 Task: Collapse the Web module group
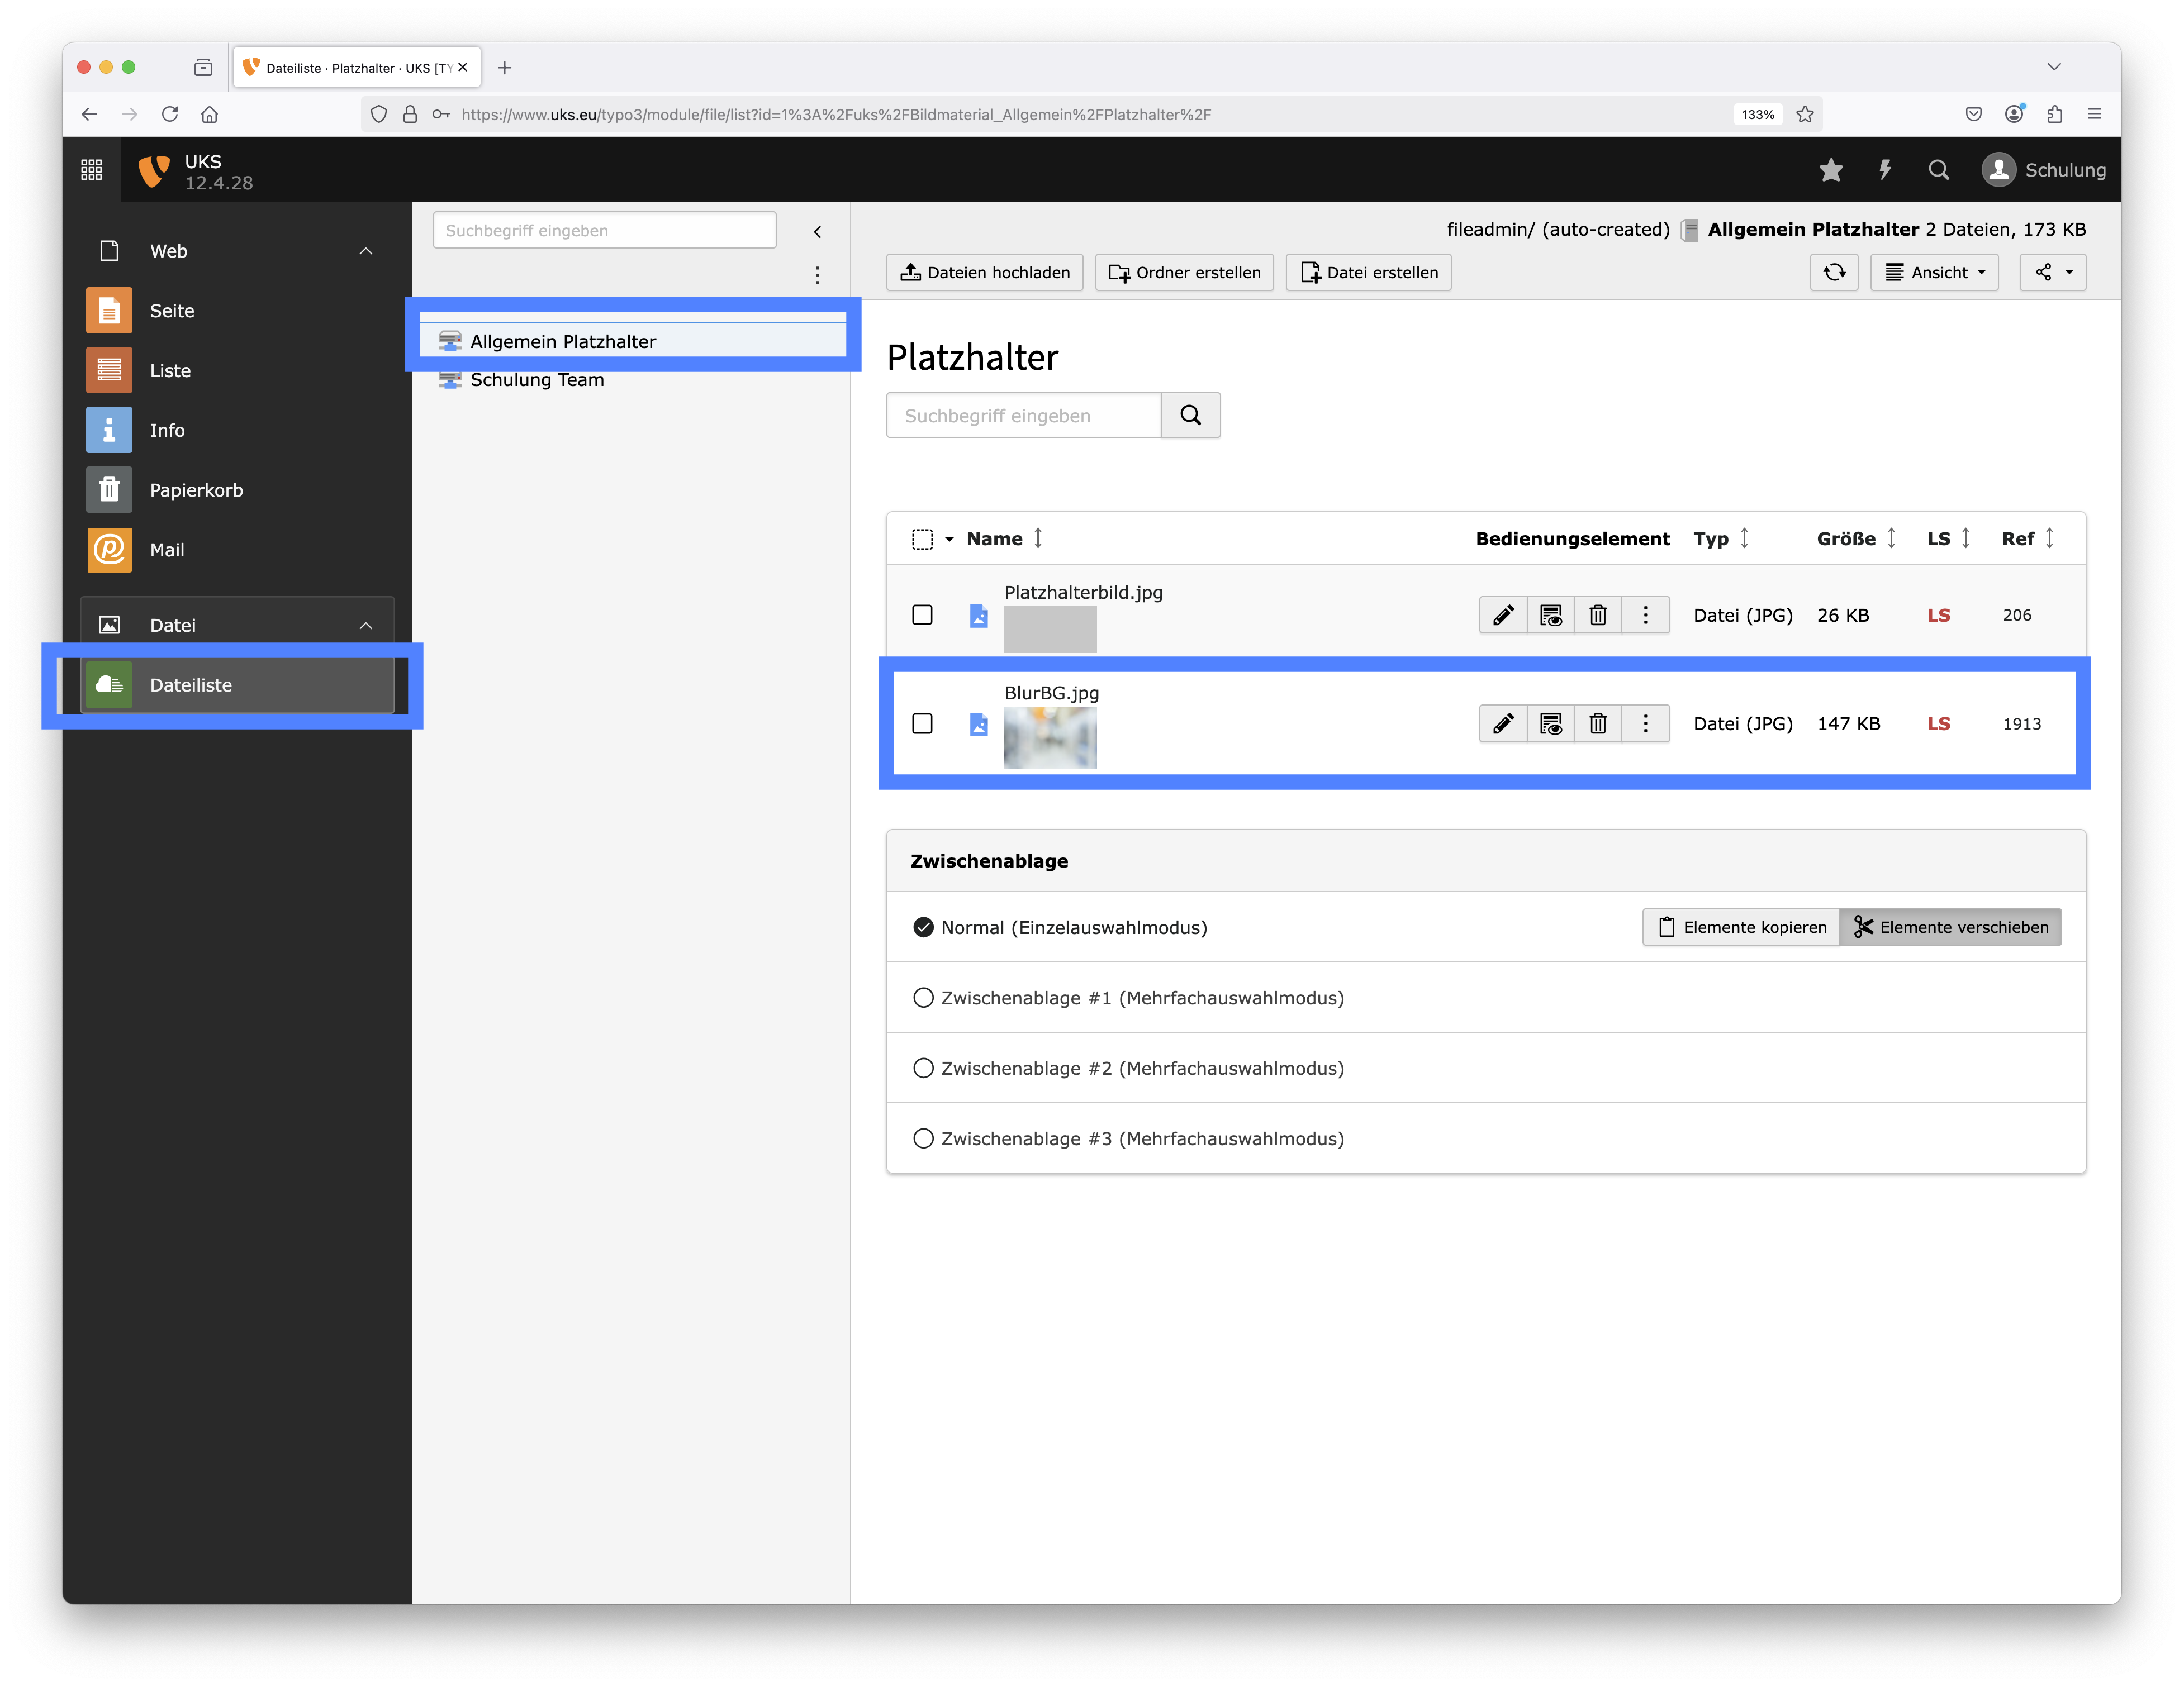[366, 251]
